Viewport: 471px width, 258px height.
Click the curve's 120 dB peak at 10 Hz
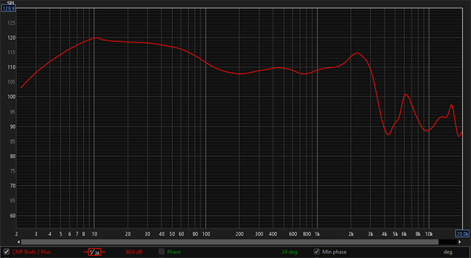pos(96,37)
